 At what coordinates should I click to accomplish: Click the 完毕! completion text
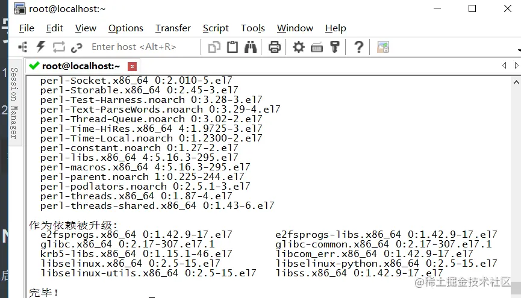click(x=43, y=293)
